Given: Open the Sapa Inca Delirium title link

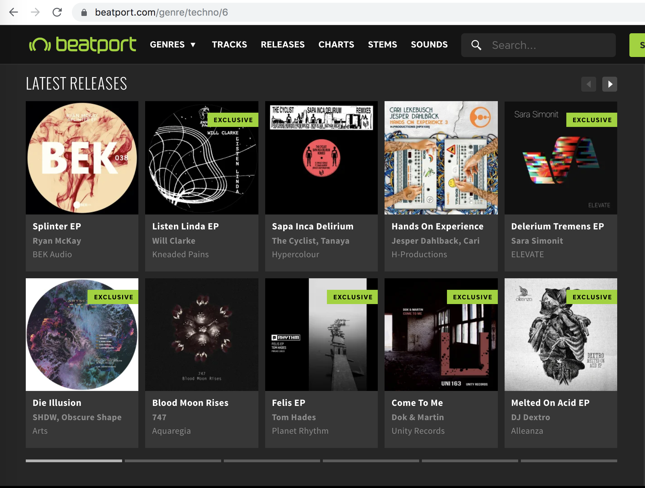Looking at the screenshot, I should (x=313, y=226).
